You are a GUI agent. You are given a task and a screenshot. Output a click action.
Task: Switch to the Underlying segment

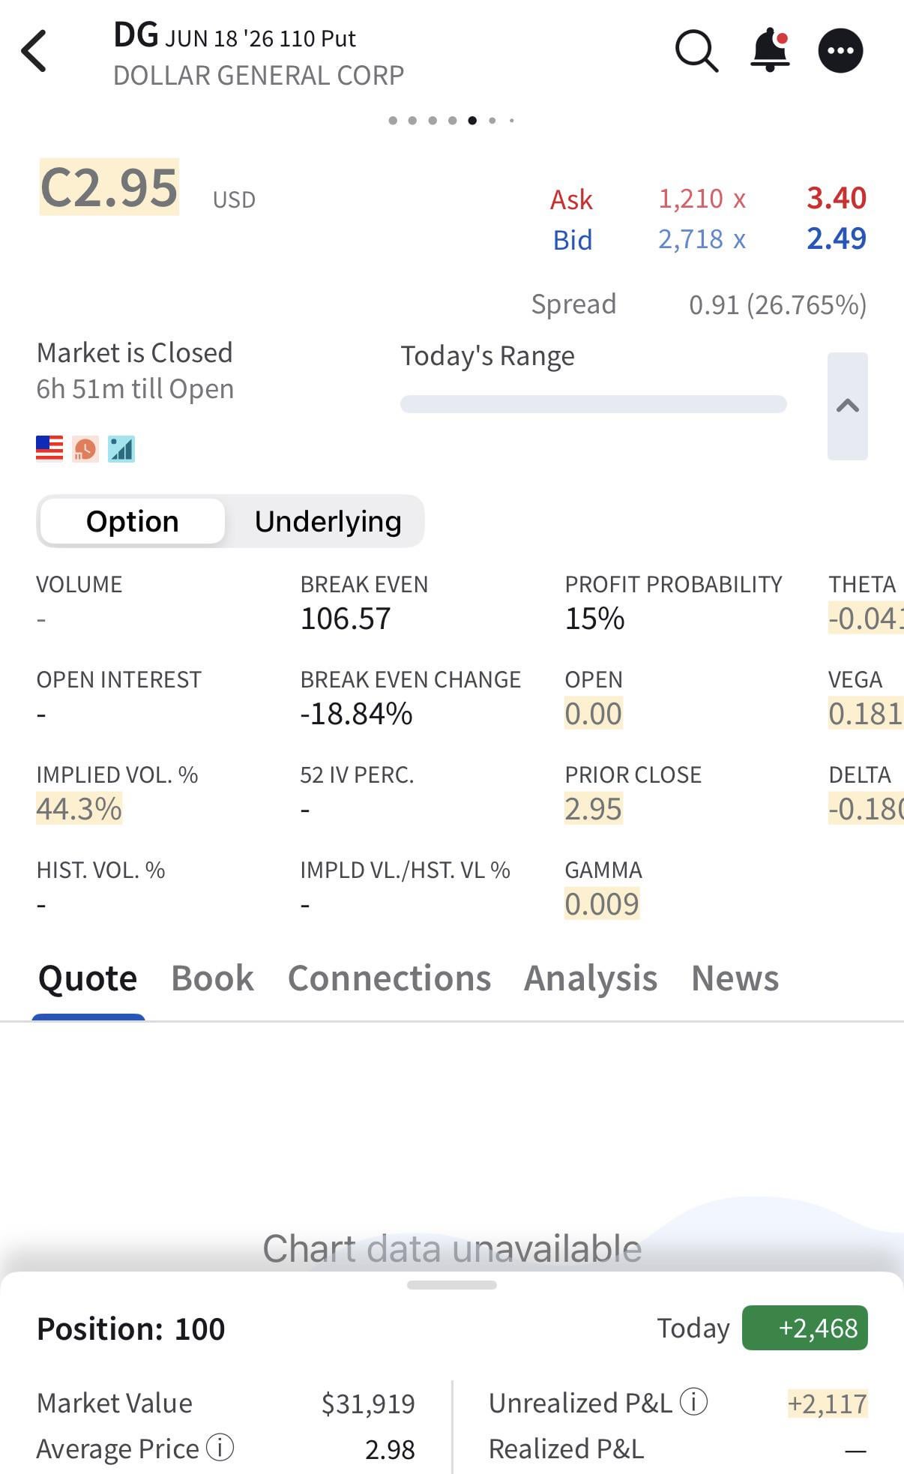pos(328,521)
